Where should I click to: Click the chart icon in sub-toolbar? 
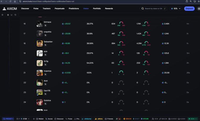(11, 15)
